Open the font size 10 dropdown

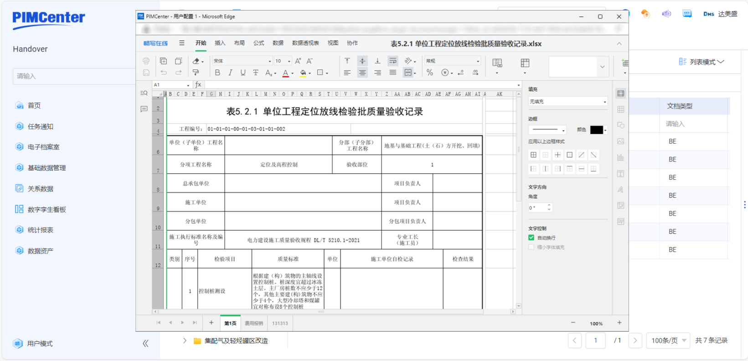pos(283,61)
